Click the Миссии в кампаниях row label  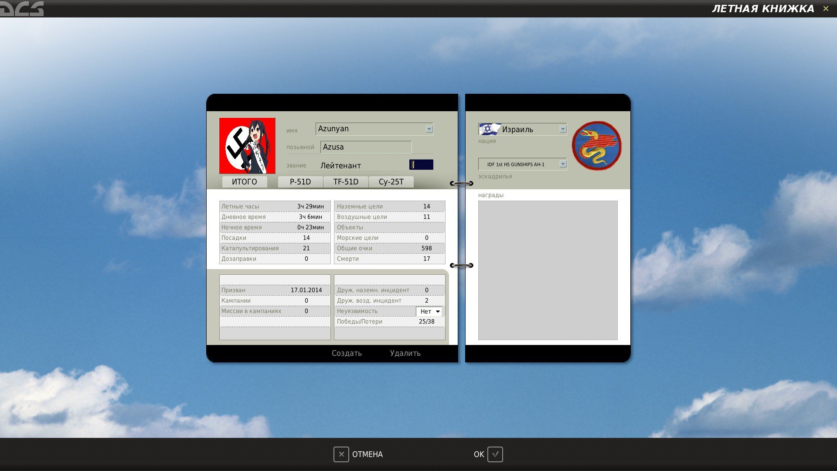point(251,311)
